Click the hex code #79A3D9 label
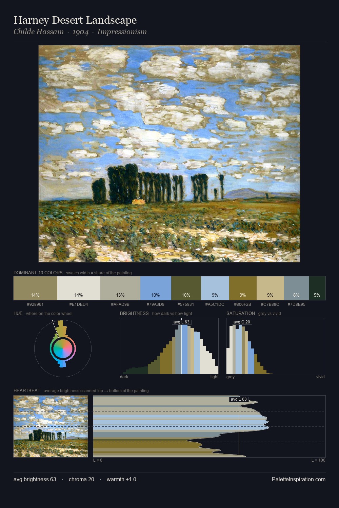The height and width of the screenshot is (508, 339). pos(156,304)
